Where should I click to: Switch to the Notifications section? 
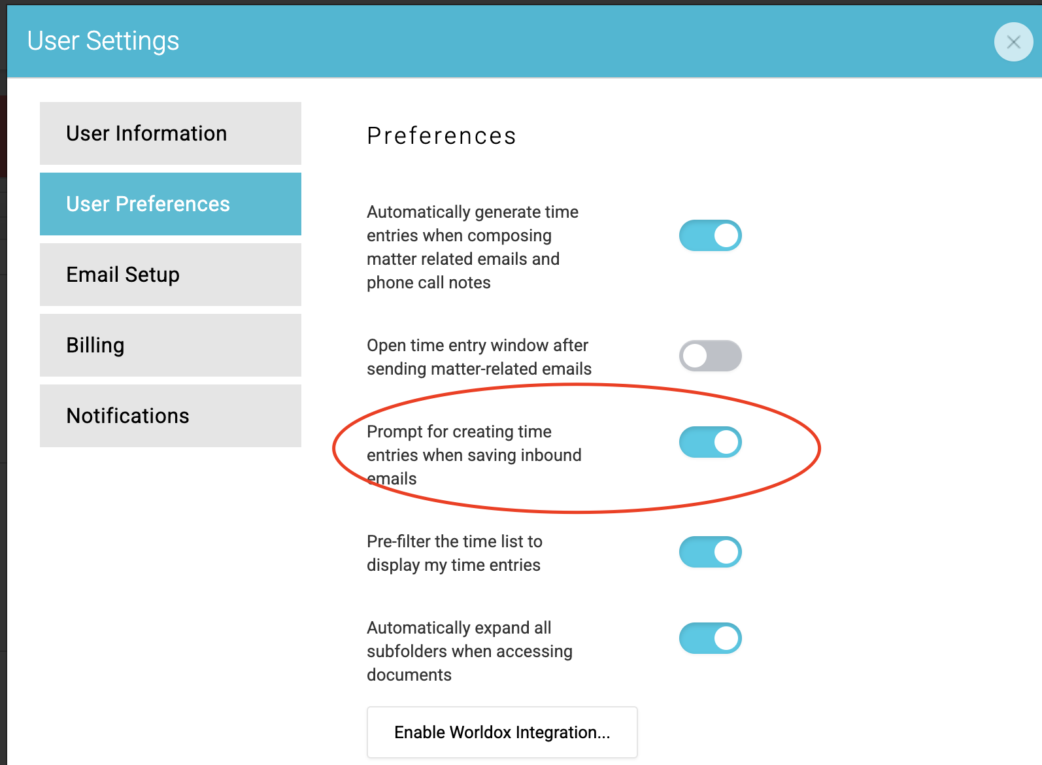click(x=171, y=416)
